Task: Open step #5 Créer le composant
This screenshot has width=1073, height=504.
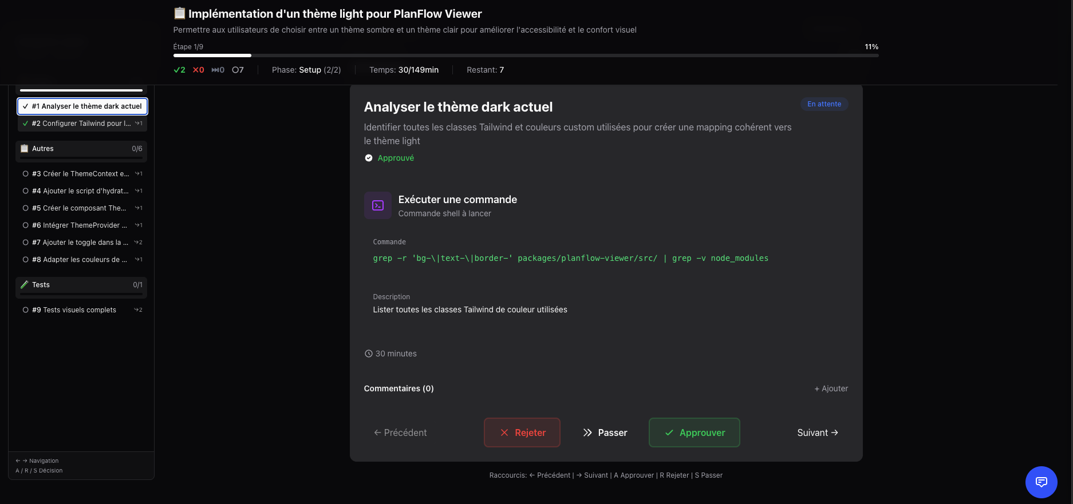Action: click(x=82, y=208)
